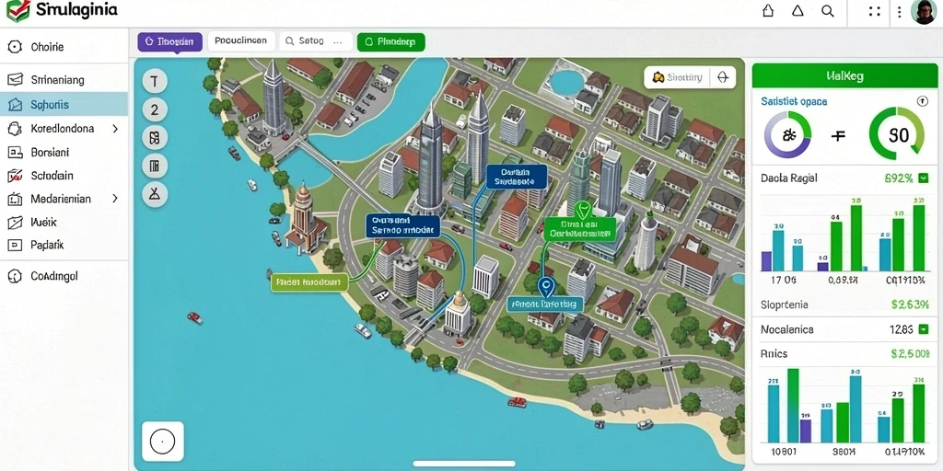Expand the Koredlondona sidebar item
Image resolution: width=943 pixels, height=471 pixels.
[x=115, y=129]
